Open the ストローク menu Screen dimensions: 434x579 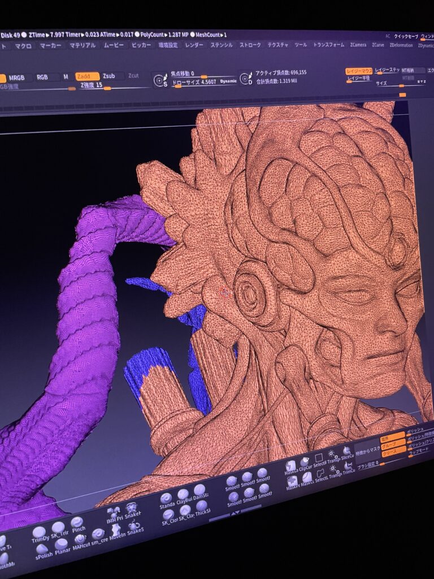(250, 45)
